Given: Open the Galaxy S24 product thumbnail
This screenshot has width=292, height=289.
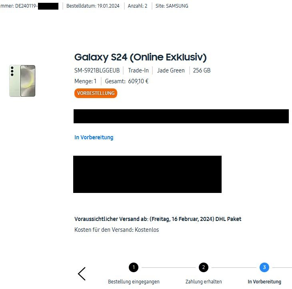Looking at the screenshot, I should (22, 81).
